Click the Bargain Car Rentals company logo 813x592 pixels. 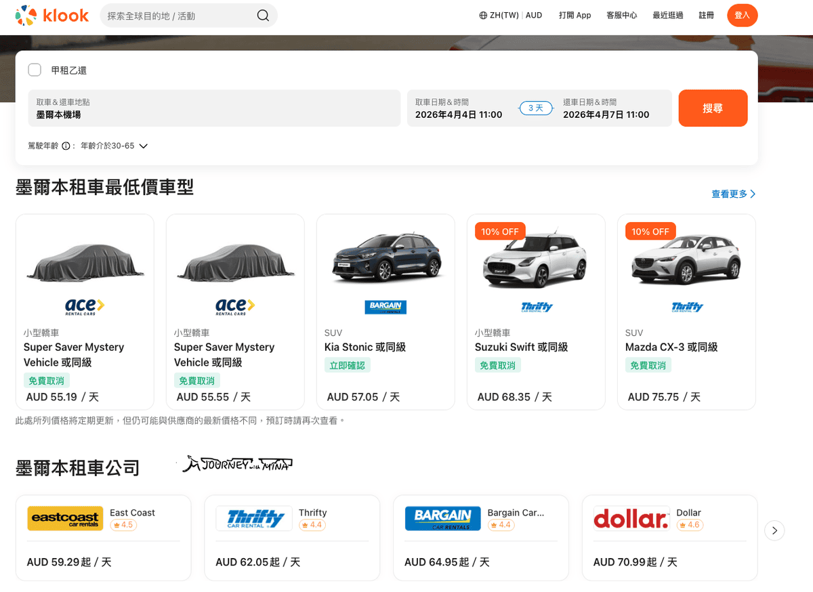pyautogui.click(x=442, y=519)
